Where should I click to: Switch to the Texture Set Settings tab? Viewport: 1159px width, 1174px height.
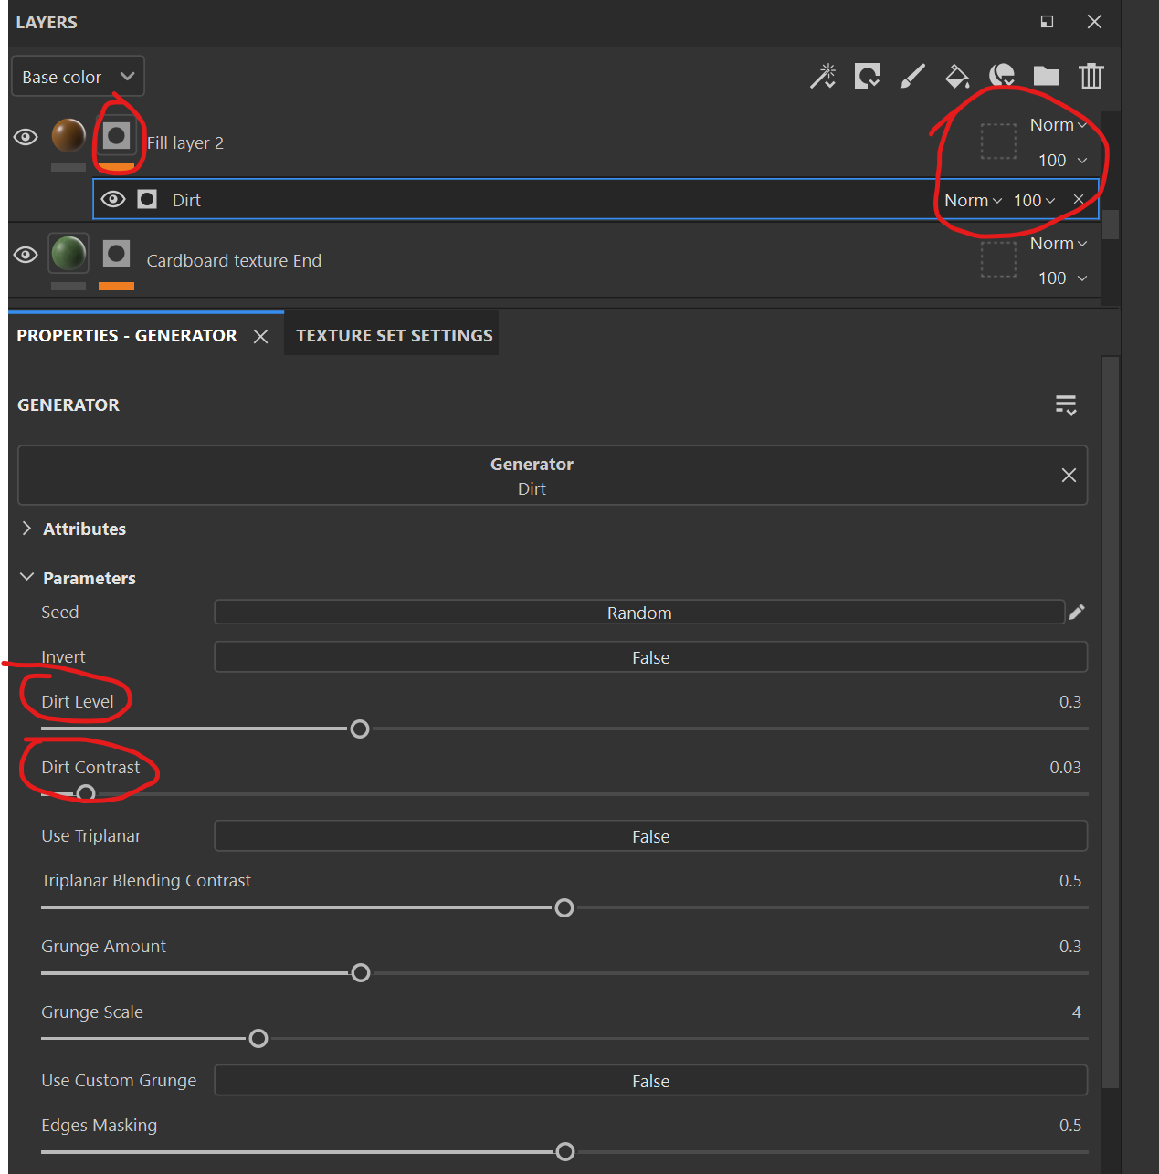click(x=394, y=335)
